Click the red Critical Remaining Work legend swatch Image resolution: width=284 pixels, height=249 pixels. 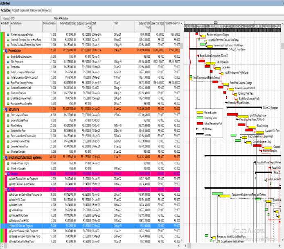click(x=200, y=123)
